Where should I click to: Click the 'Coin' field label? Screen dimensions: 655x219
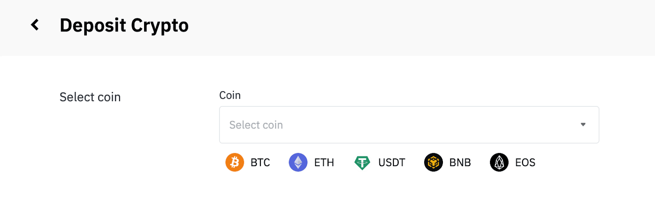pos(230,95)
